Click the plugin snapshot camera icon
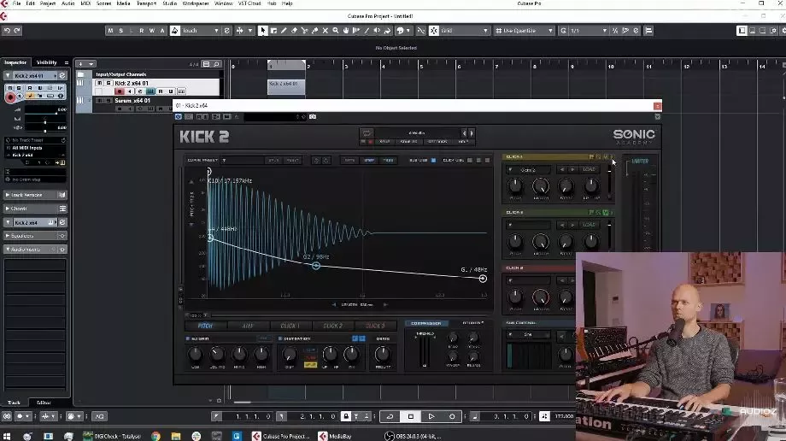The height and width of the screenshot is (441, 786). point(313,116)
